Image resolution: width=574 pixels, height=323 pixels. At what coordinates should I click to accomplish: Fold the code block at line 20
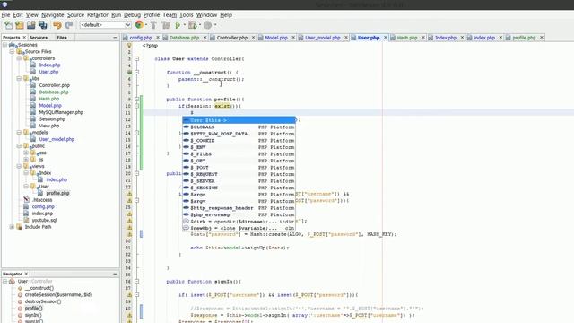[136, 173]
